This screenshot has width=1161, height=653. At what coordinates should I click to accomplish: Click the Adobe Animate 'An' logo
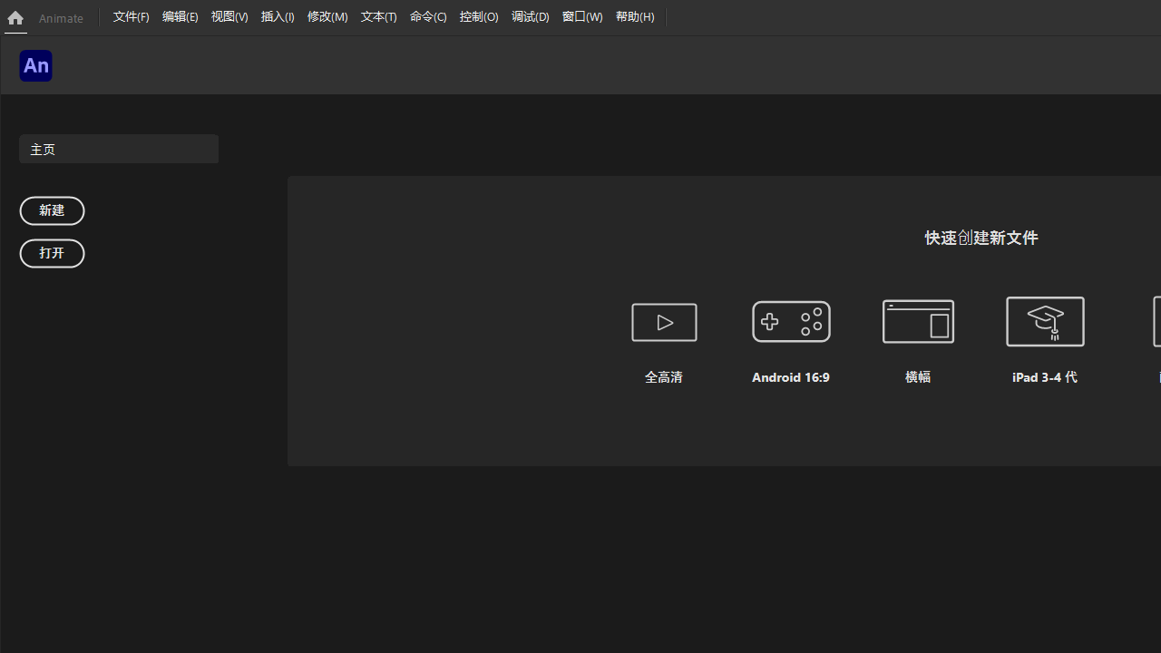pyautogui.click(x=35, y=65)
